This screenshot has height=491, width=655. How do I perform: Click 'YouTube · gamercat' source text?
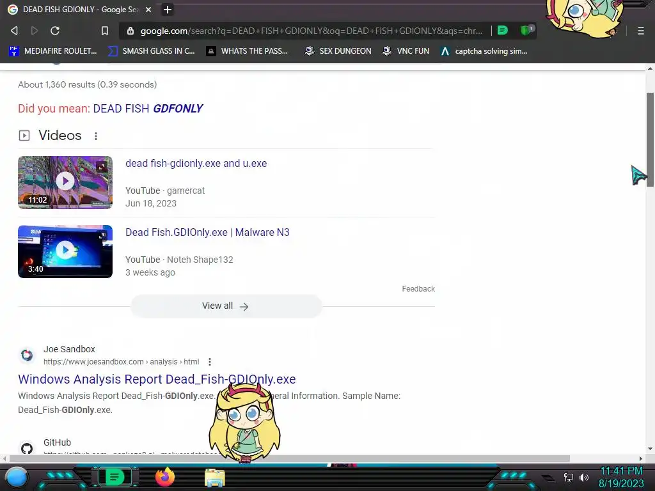point(165,191)
